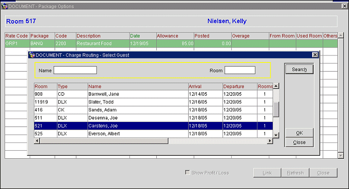Click the Package Options window title icon
Image resolution: width=349 pixels, height=189 pixels.
tap(5, 6)
